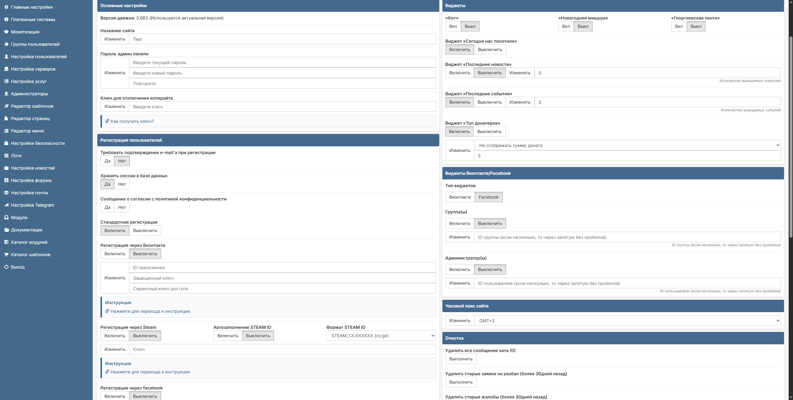Click the list icon for Редактор меню
Viewport: 793px width, 400px height.
click(x=6, y=131)
